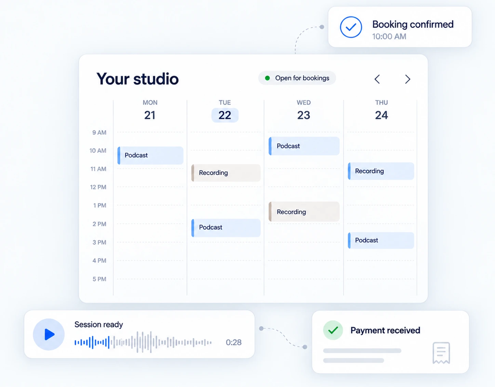Click the 0:28 session duration label

pos(234,342)
